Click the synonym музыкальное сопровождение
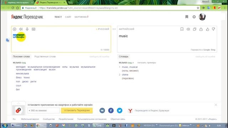The height and width of the screenshot is (128, 228). point(44,67)
